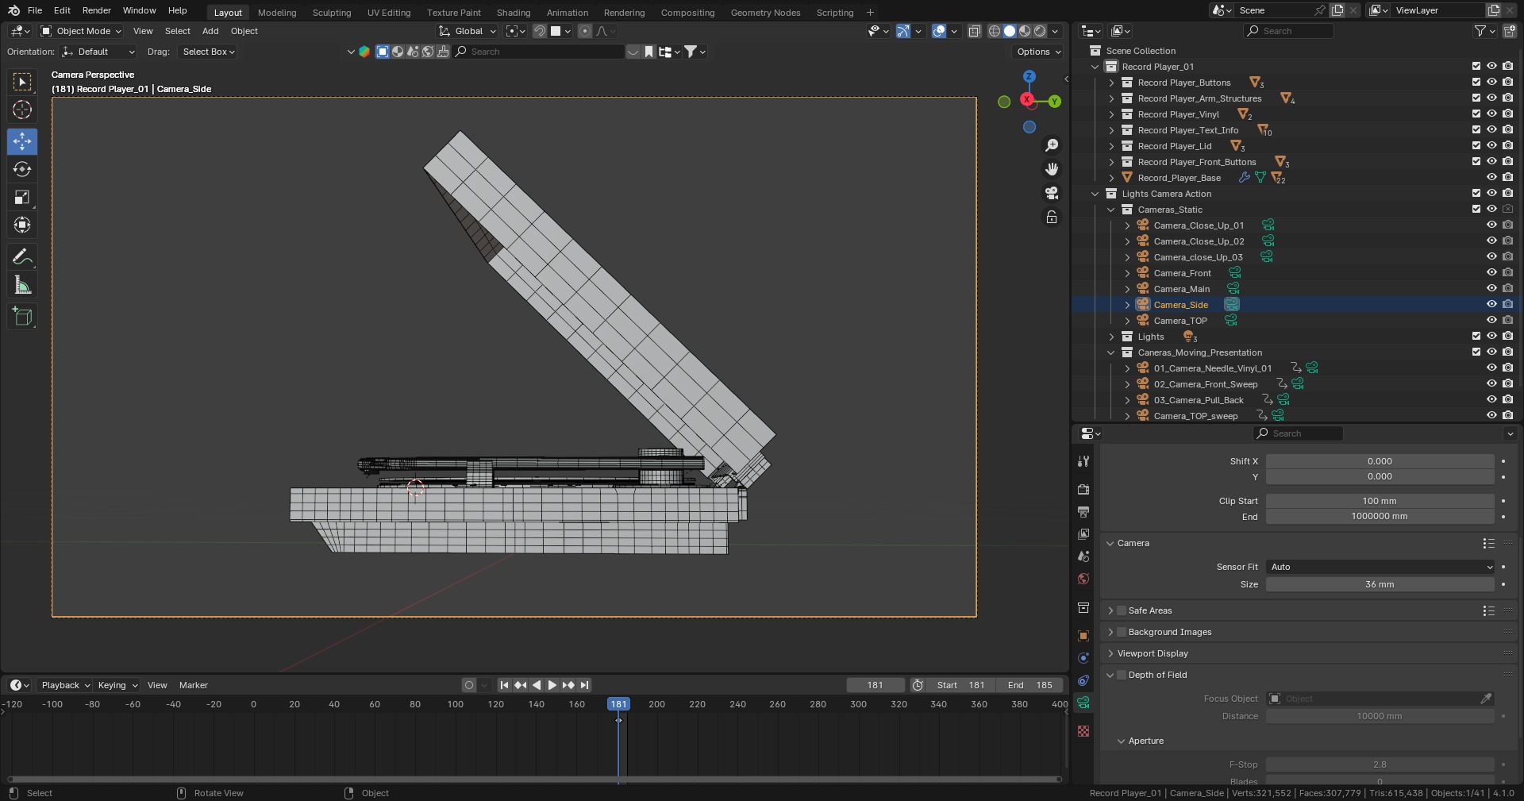1524x801 pixels.
Task: Uncheck Record Player_Lid collection checkbox
Action: coord(1476,145)
